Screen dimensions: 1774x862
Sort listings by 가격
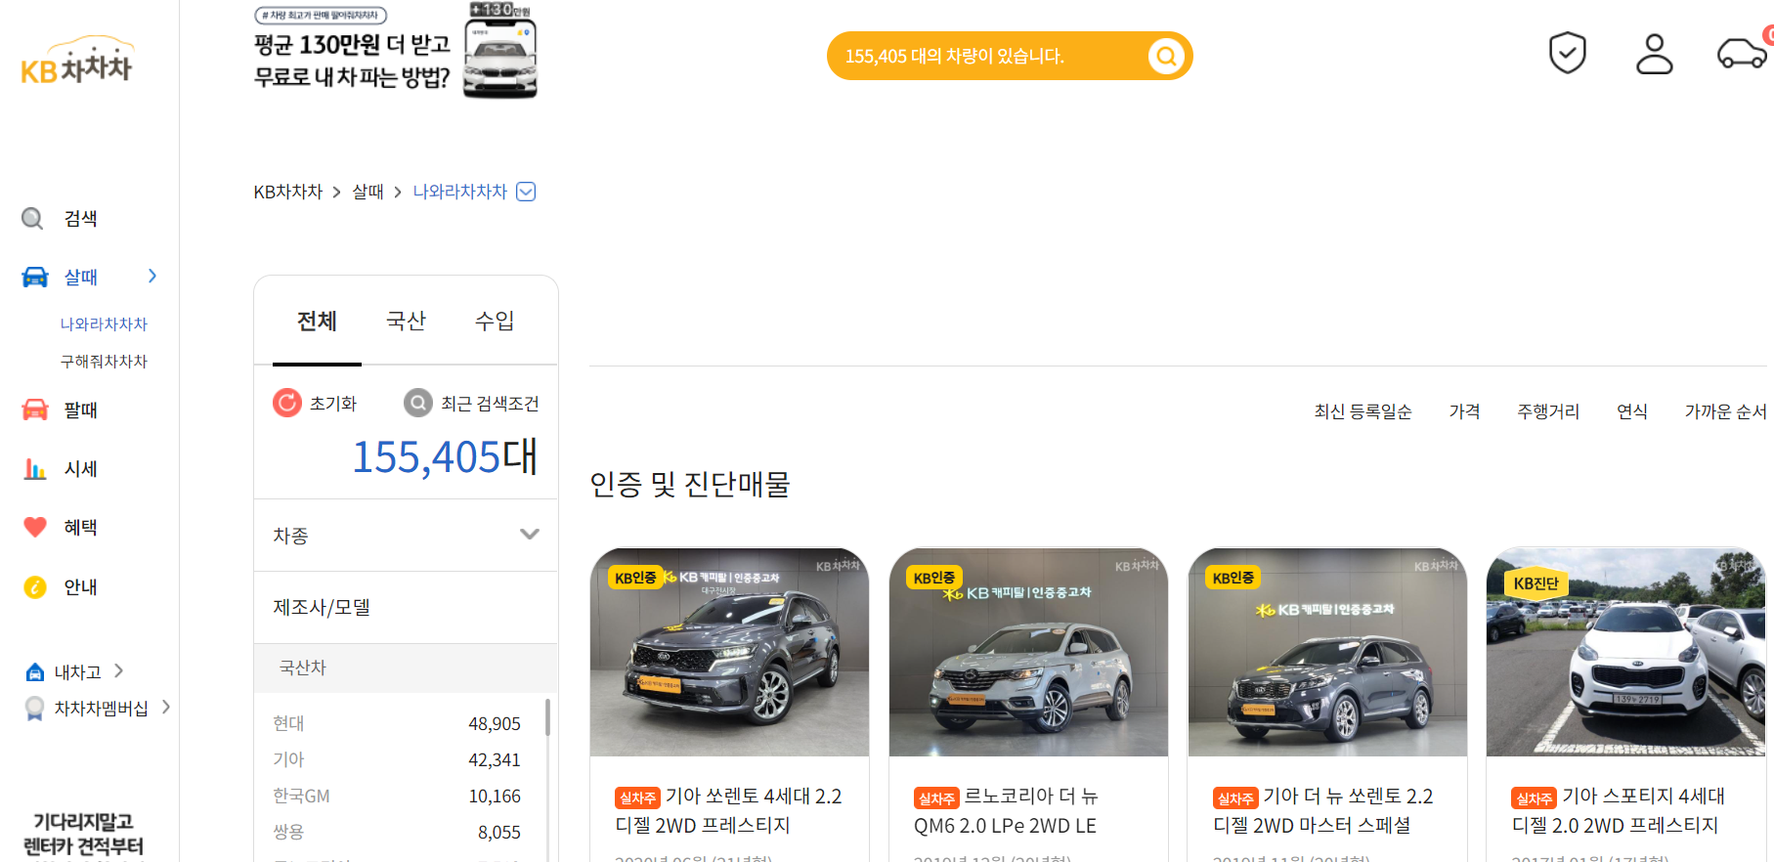pos(1464,411)
